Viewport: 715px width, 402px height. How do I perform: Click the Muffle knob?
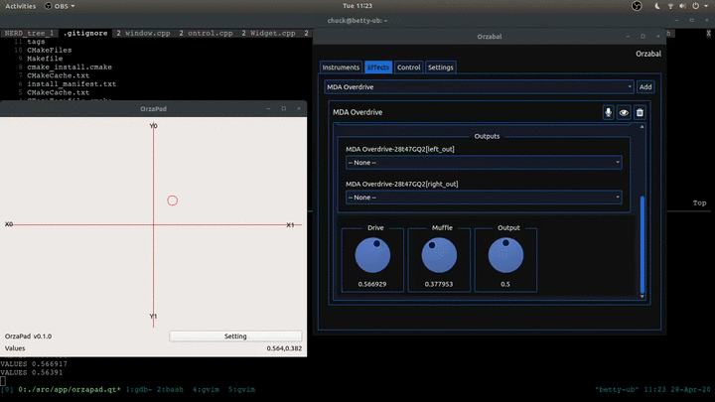pyautogui.click(x=439, y=255)
